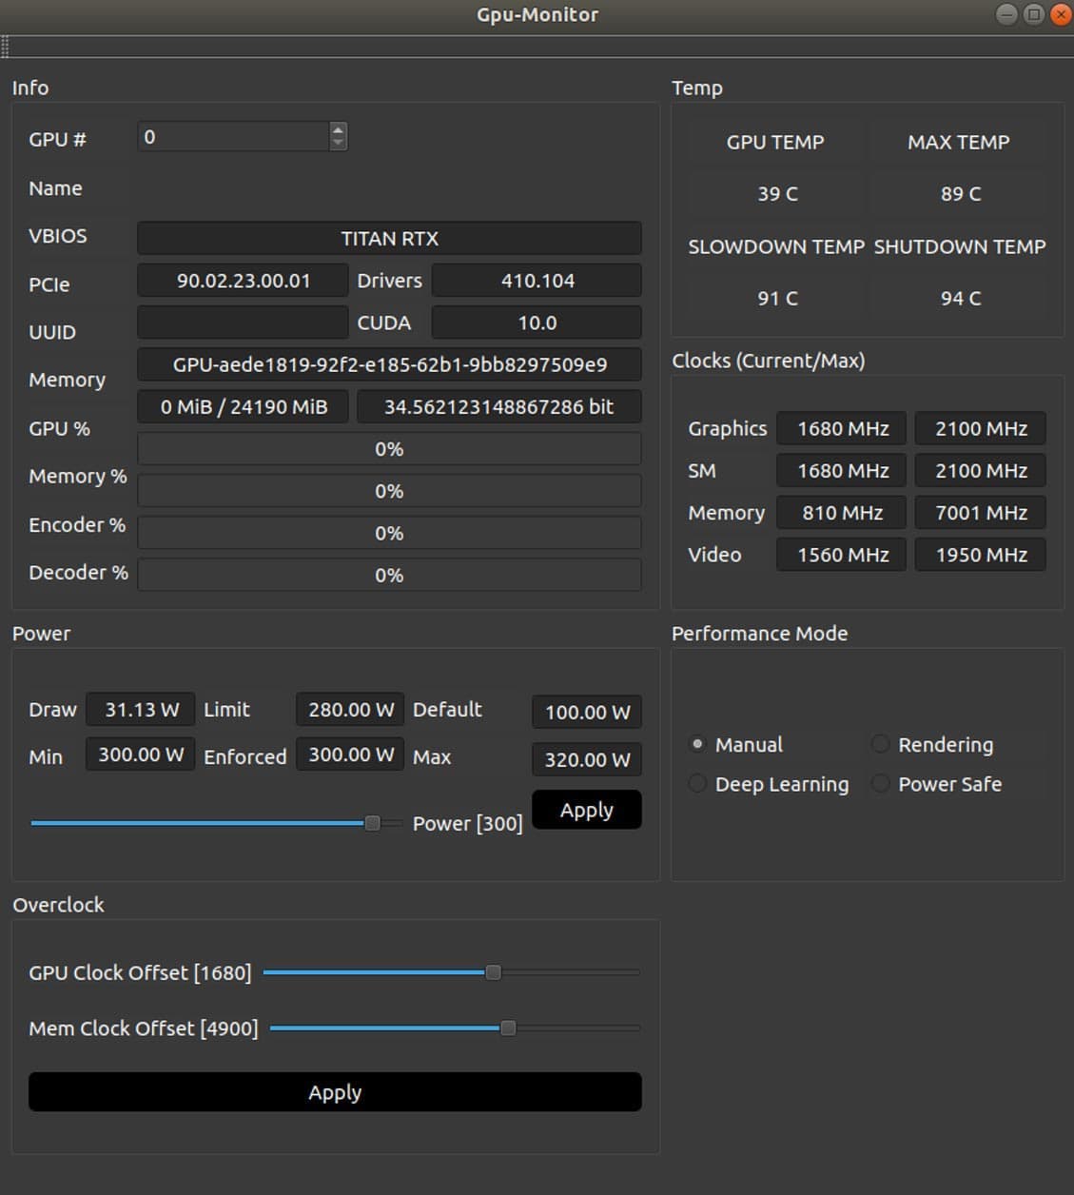
Task: Click the Enforced power value 300.00 W
Action: point(350,754)
